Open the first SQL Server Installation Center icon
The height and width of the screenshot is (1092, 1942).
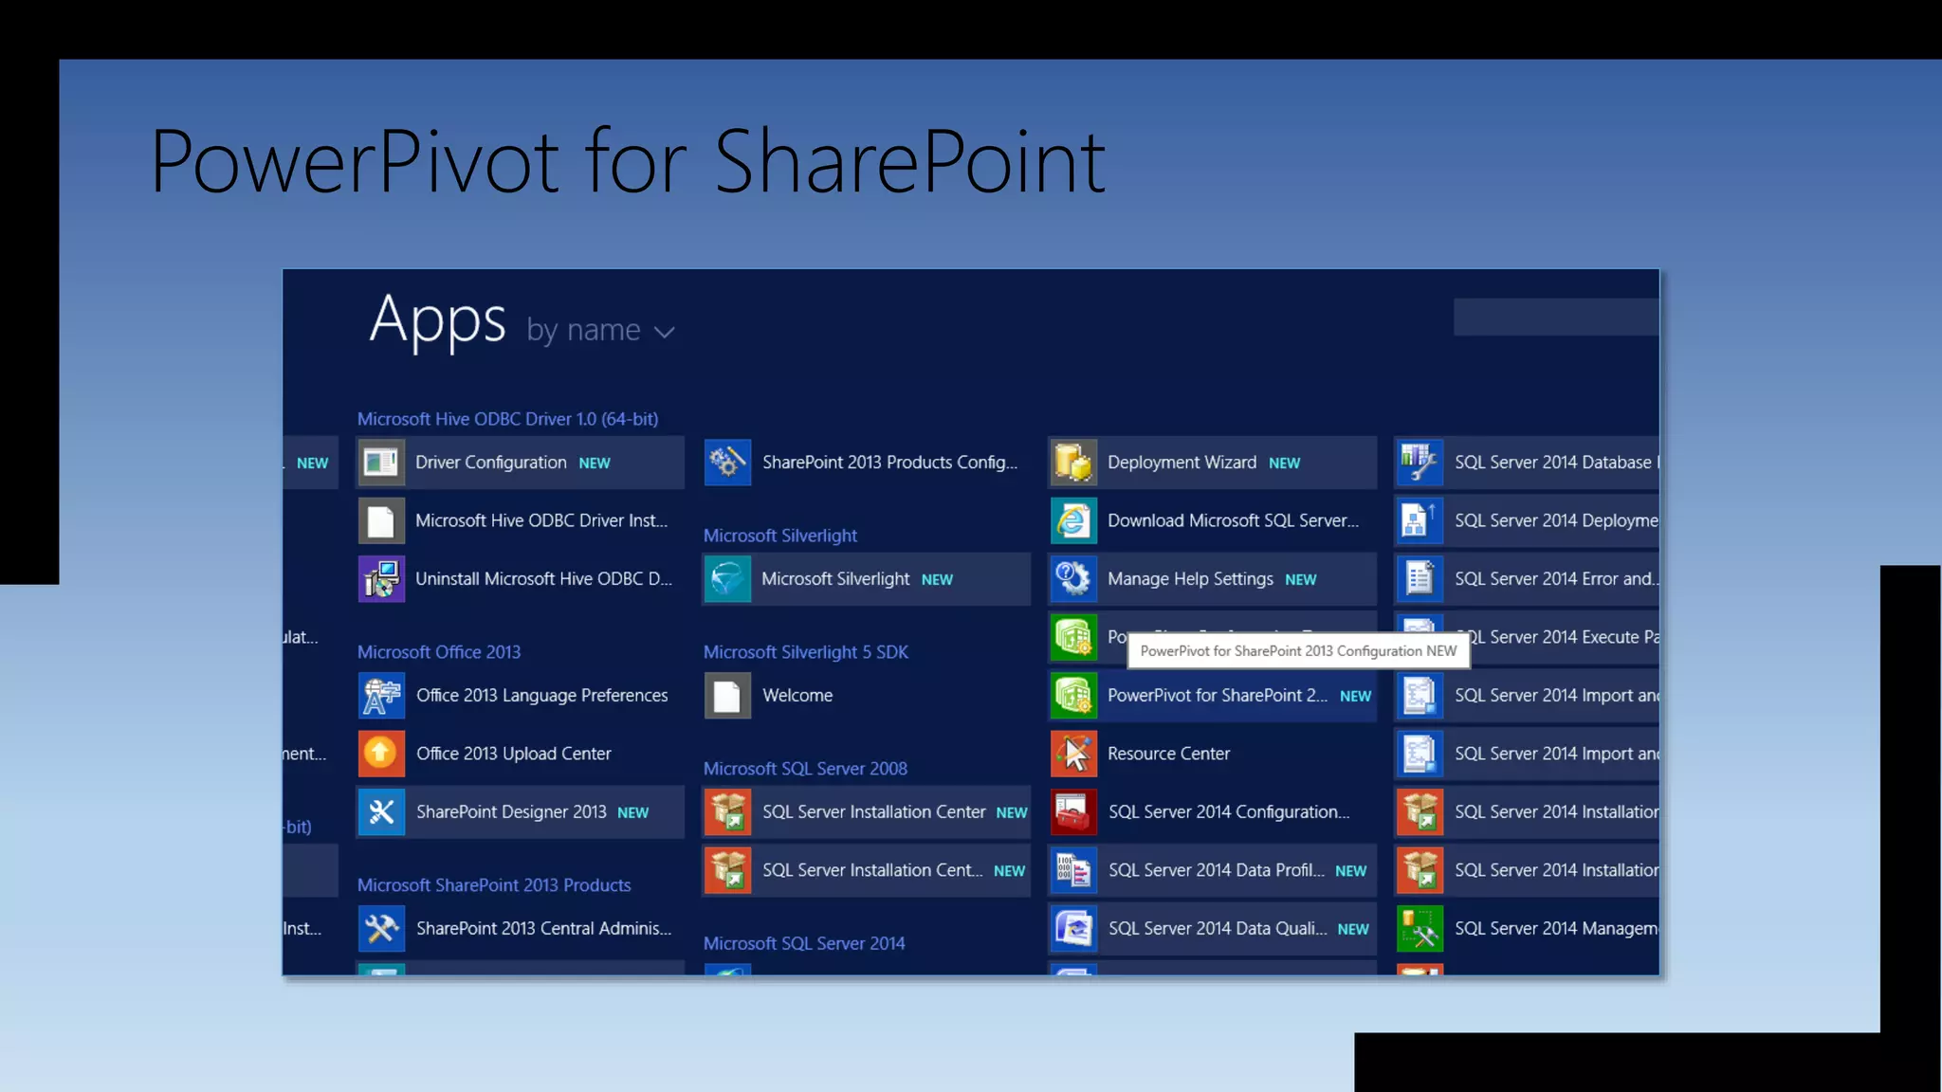click(727, 811)
